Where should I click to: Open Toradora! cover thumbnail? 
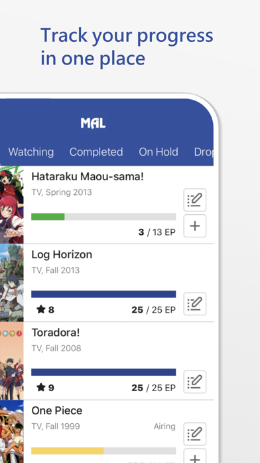(x=12, y=361)
